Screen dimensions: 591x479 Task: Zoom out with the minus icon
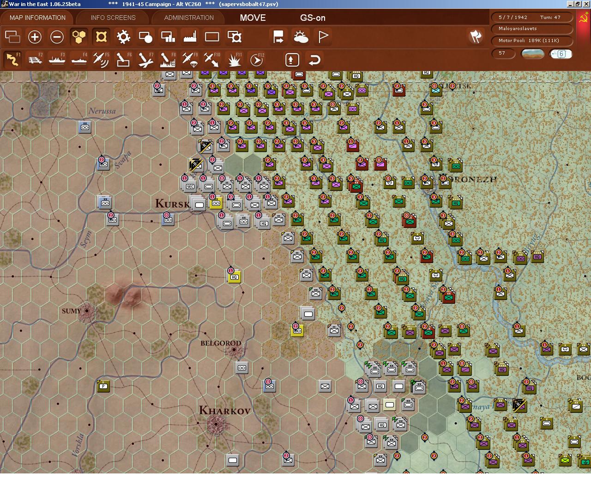pos(57,37)
